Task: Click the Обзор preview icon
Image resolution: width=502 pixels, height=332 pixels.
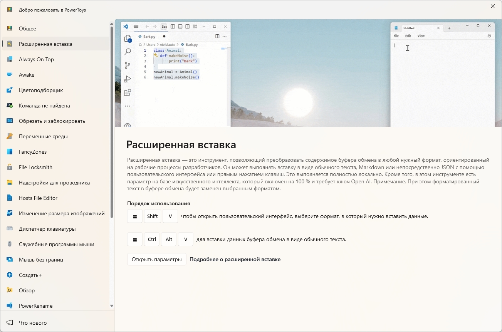Action: pyautogui.click(x=10, y=290)
